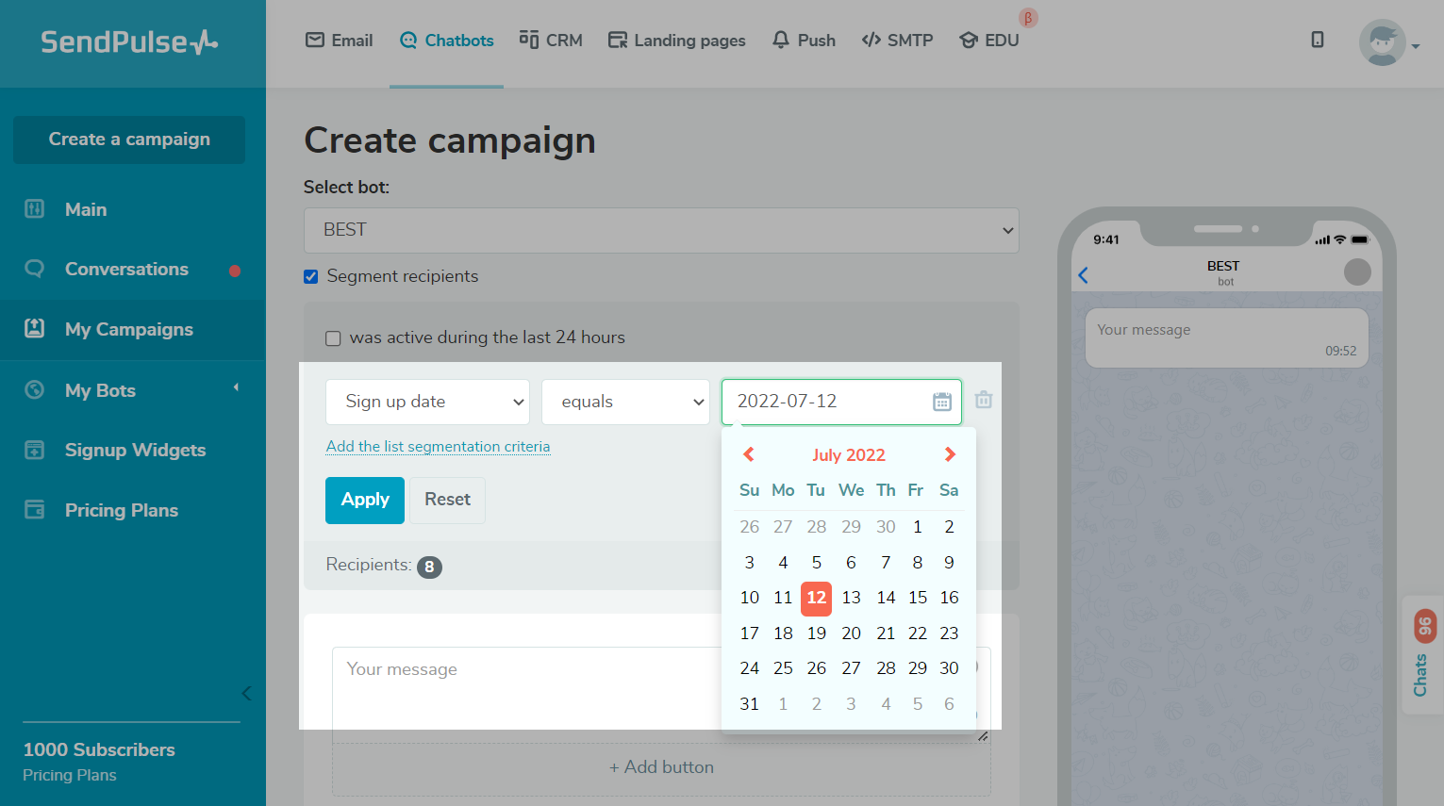Delete the segmentation criterion with the trash icon
The image size is (1444, 806).
[984, 400]
